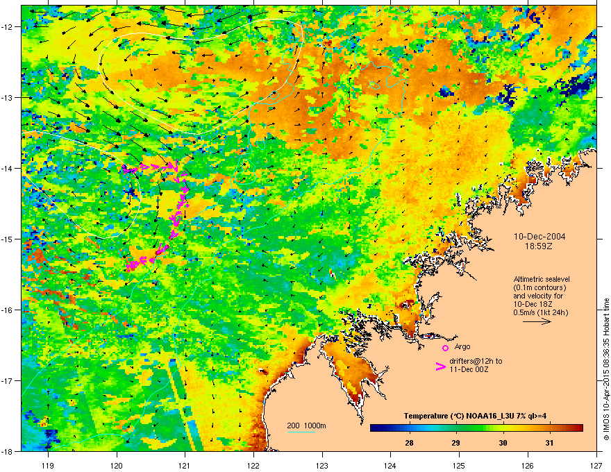Viewport: 611px width, 472px height.
Task: Click the '11-Dec 00Z' legend text
Action: click(469, 369)
